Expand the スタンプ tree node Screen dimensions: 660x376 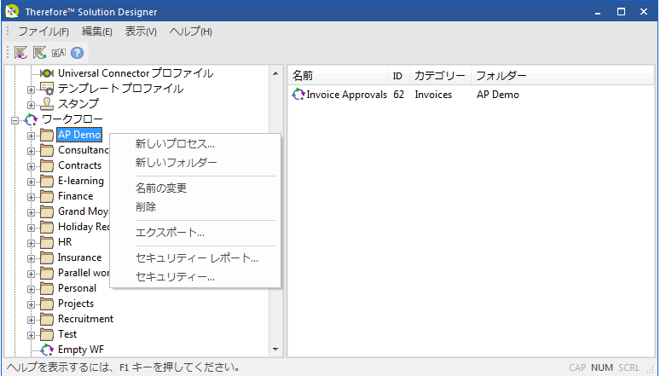pos(32,104)
